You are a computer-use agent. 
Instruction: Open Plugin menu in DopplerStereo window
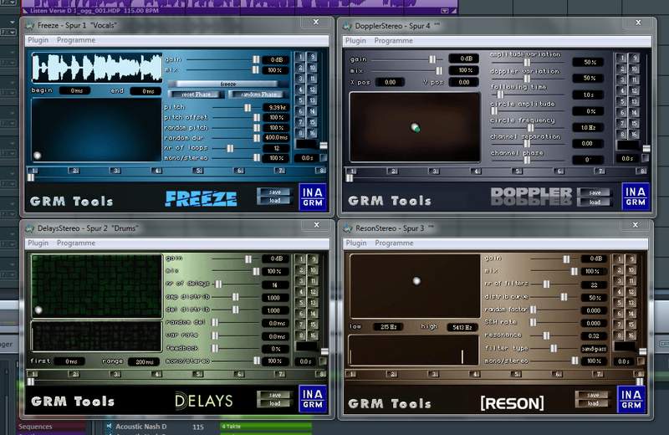coord(355,40)
